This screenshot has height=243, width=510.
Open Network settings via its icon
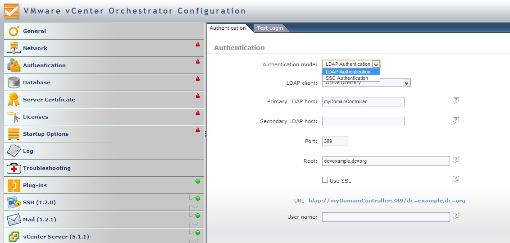pos(14,48)
